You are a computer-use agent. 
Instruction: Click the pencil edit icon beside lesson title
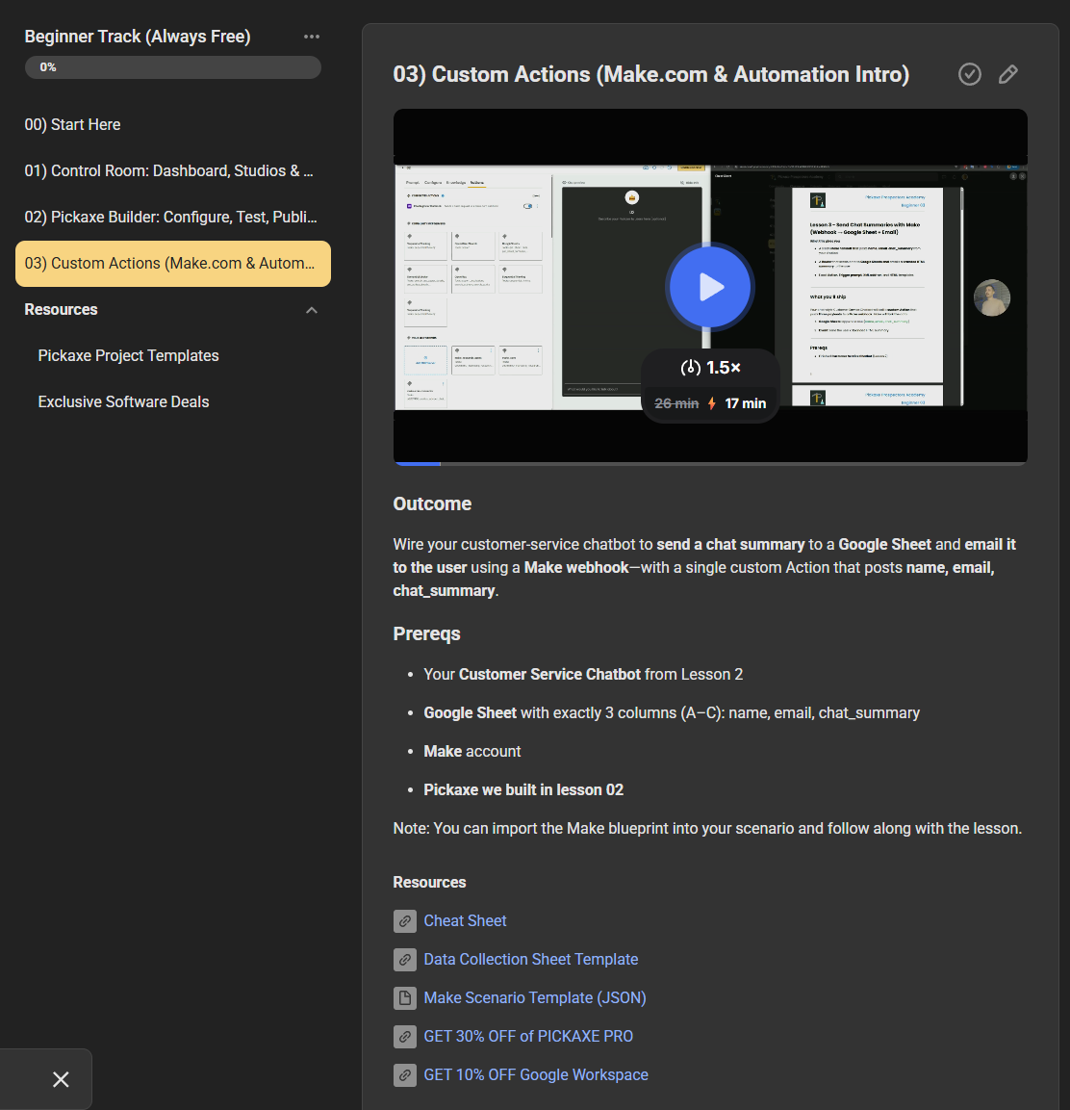click(1008, 74)
